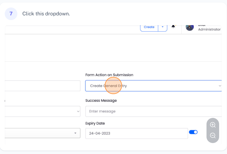
Task: Click the Form Action on Submission label
Action: pyautogui.click(x=109, y=75)
